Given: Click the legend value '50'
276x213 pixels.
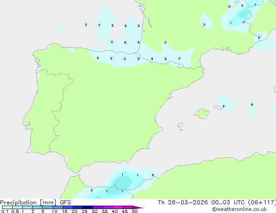Looking at the screenshot, I should (x=135, y=211).
